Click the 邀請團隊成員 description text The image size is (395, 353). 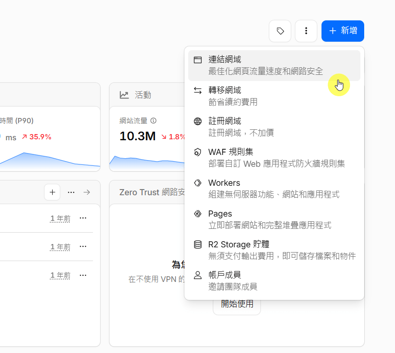[233, 287]
